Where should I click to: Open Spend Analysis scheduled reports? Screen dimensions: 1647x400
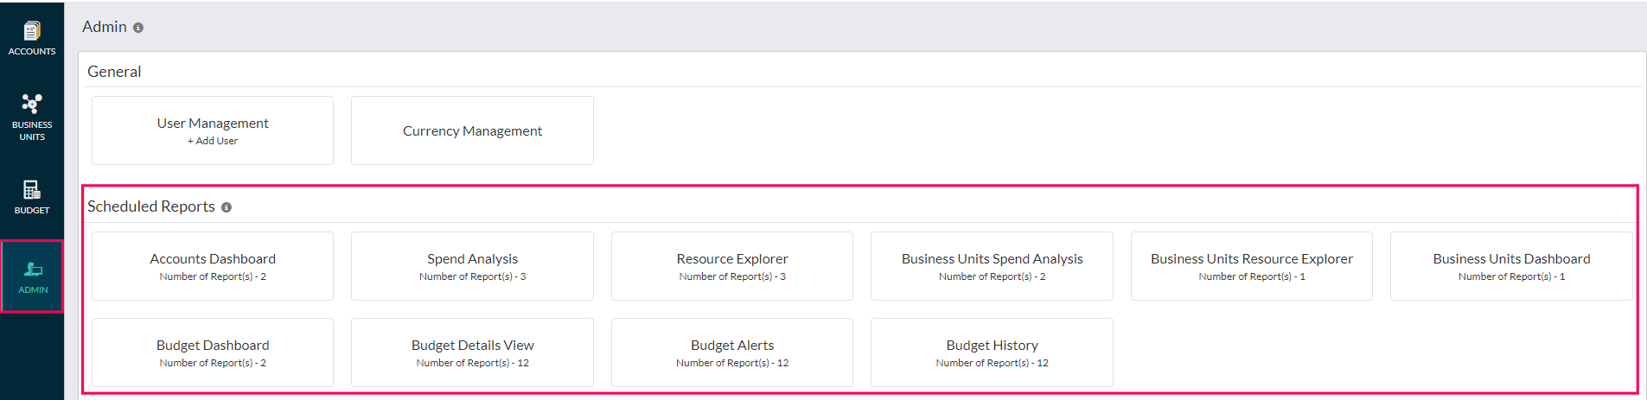coord(472,266)
